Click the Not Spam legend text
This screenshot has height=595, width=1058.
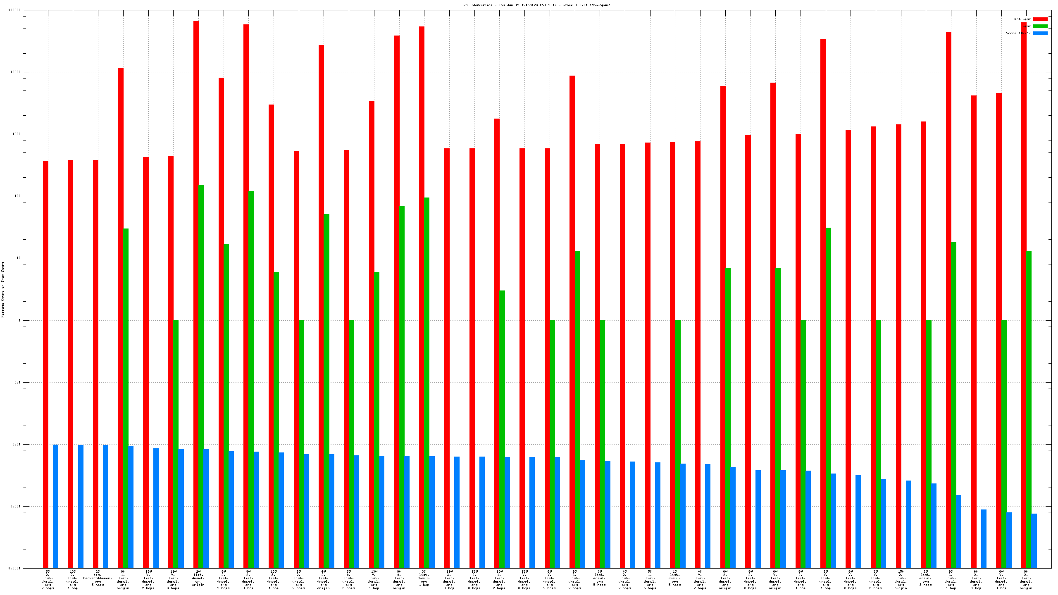tap(1022, 19)
